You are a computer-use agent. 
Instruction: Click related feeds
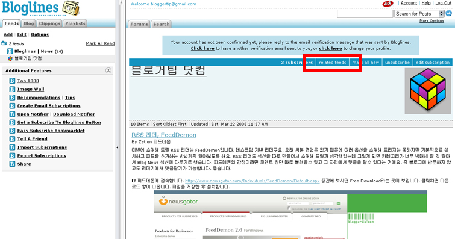332,63
